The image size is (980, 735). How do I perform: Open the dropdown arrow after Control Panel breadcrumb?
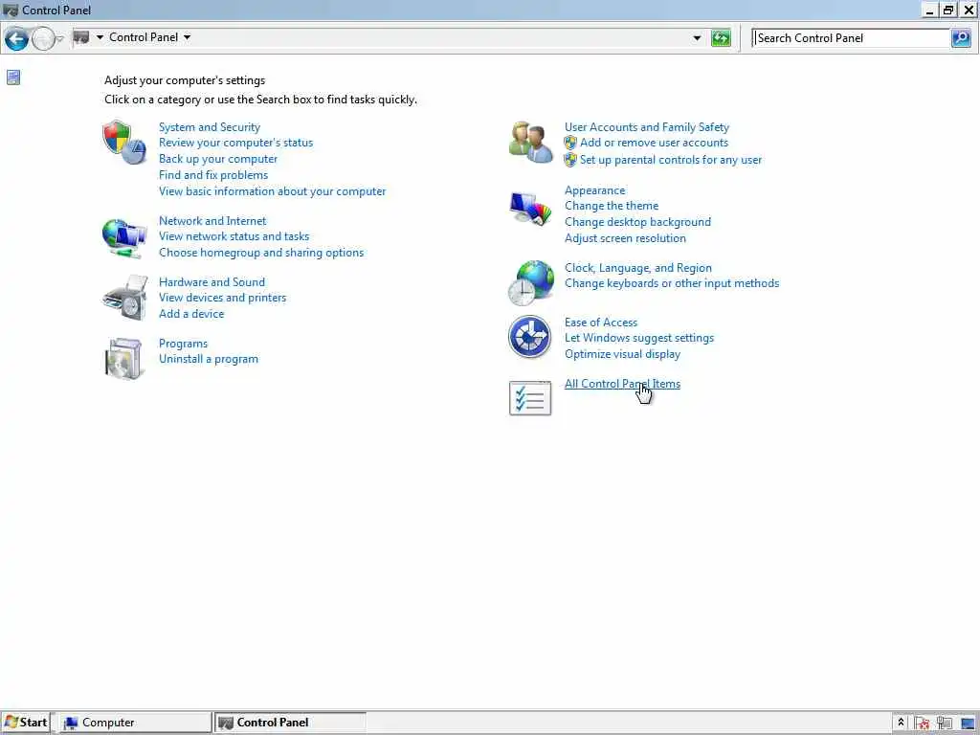187,37
